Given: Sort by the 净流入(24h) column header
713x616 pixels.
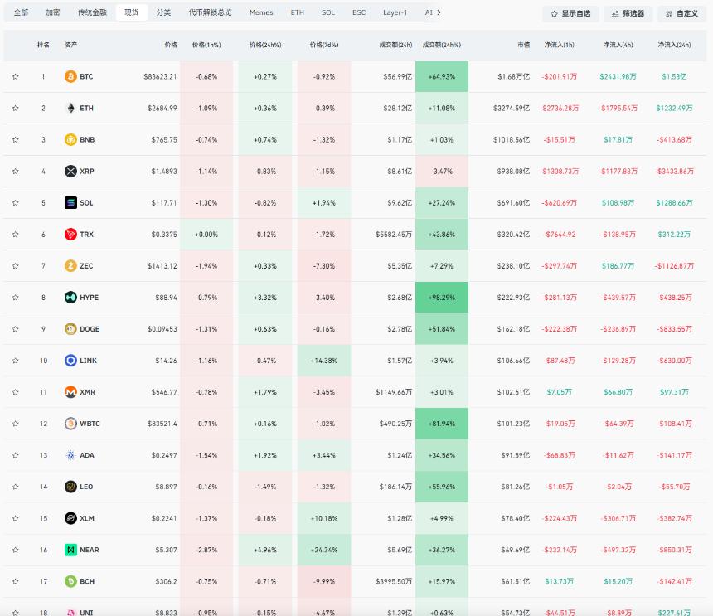Looking at the screenshot, I should (x=674, y=45).
